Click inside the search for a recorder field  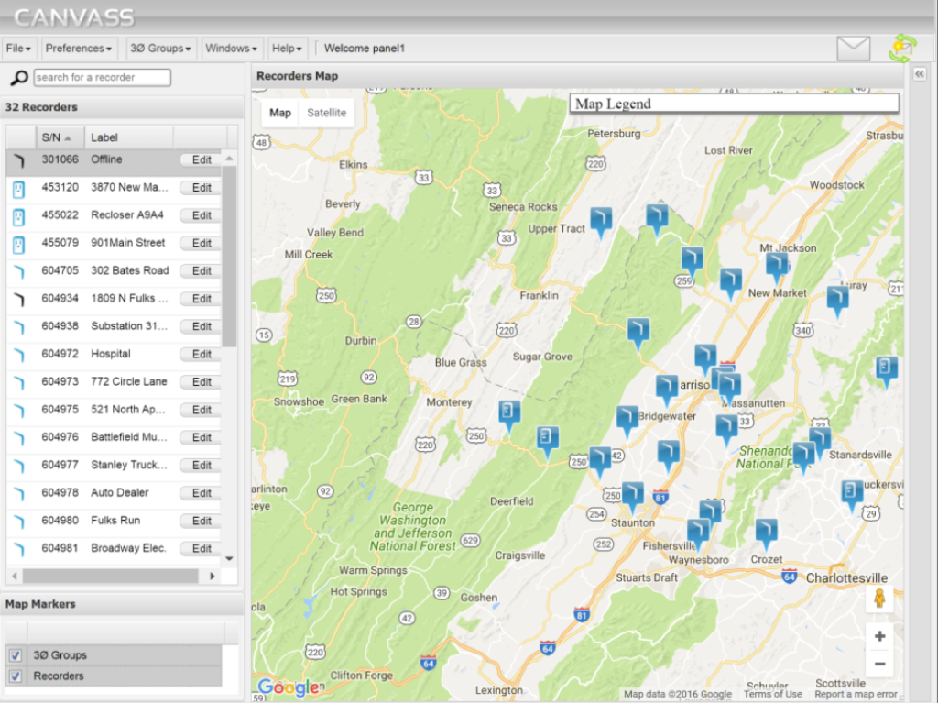101,78
